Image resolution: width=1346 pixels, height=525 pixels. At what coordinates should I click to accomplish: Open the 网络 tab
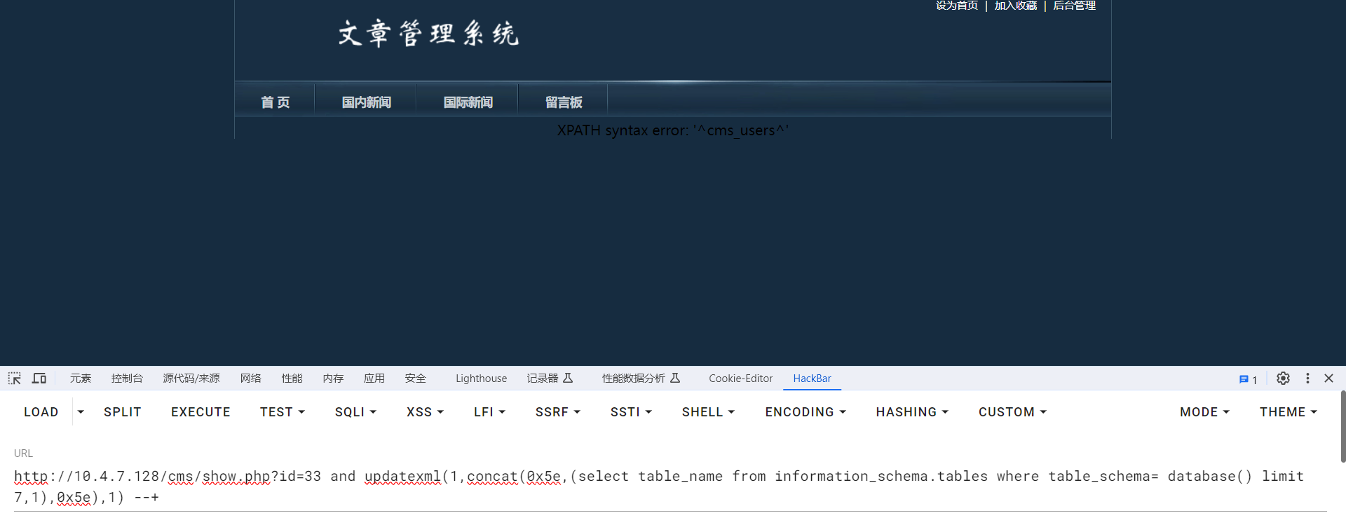251,379
